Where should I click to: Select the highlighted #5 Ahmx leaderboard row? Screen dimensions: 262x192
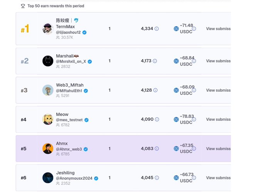pyautogui.click(x=123, y=149)
